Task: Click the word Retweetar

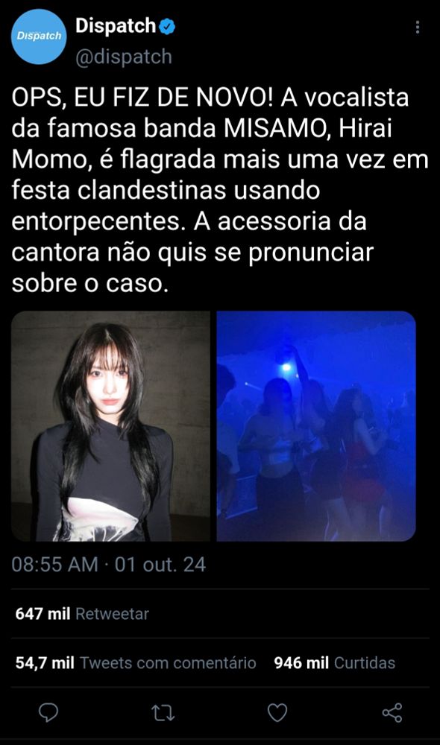Action: [x=113, y=614]
